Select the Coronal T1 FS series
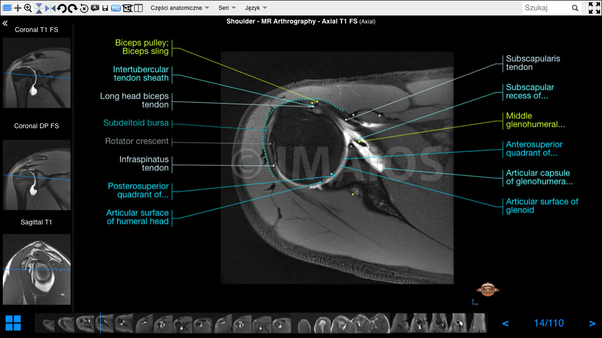This screenshot has height=338, width=602. coord(36,73)
